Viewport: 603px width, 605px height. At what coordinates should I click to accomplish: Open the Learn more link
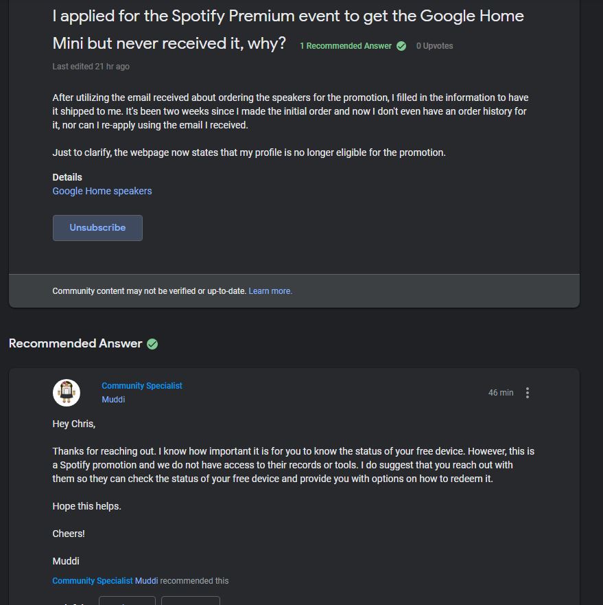point(270,291)
